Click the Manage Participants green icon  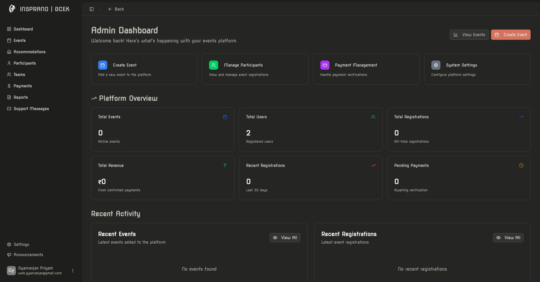[214, 65]
